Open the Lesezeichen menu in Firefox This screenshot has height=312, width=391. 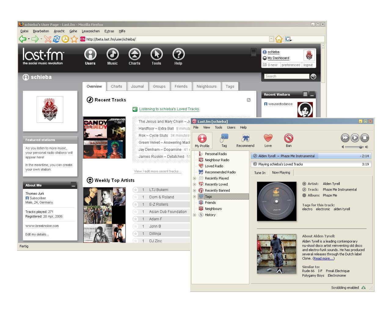(91, 31)
